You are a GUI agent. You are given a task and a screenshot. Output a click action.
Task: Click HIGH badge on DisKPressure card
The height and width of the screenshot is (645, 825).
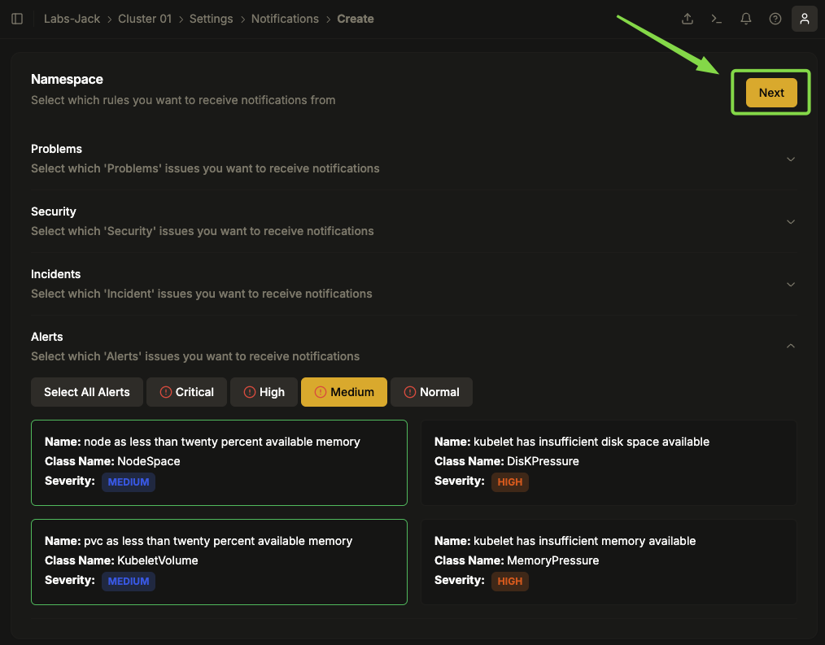click(x=510, y=482)
